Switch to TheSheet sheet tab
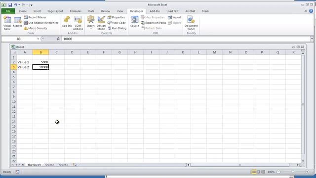The height and width of the screenshot is (178, 316). (34, 165)
